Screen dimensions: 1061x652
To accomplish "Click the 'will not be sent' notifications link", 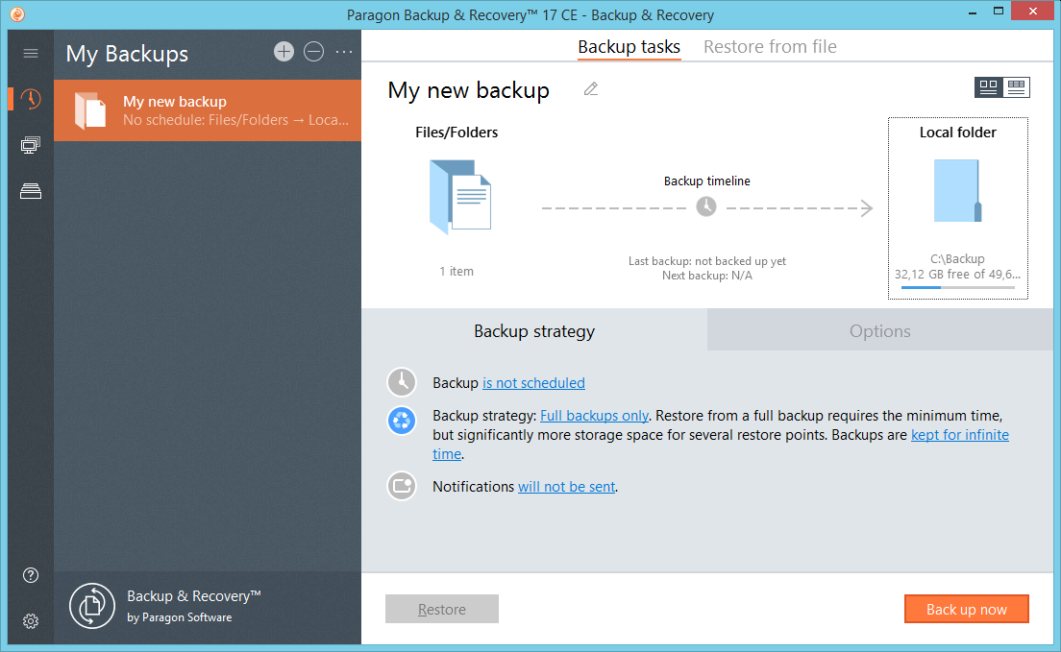I will [566, 487].
